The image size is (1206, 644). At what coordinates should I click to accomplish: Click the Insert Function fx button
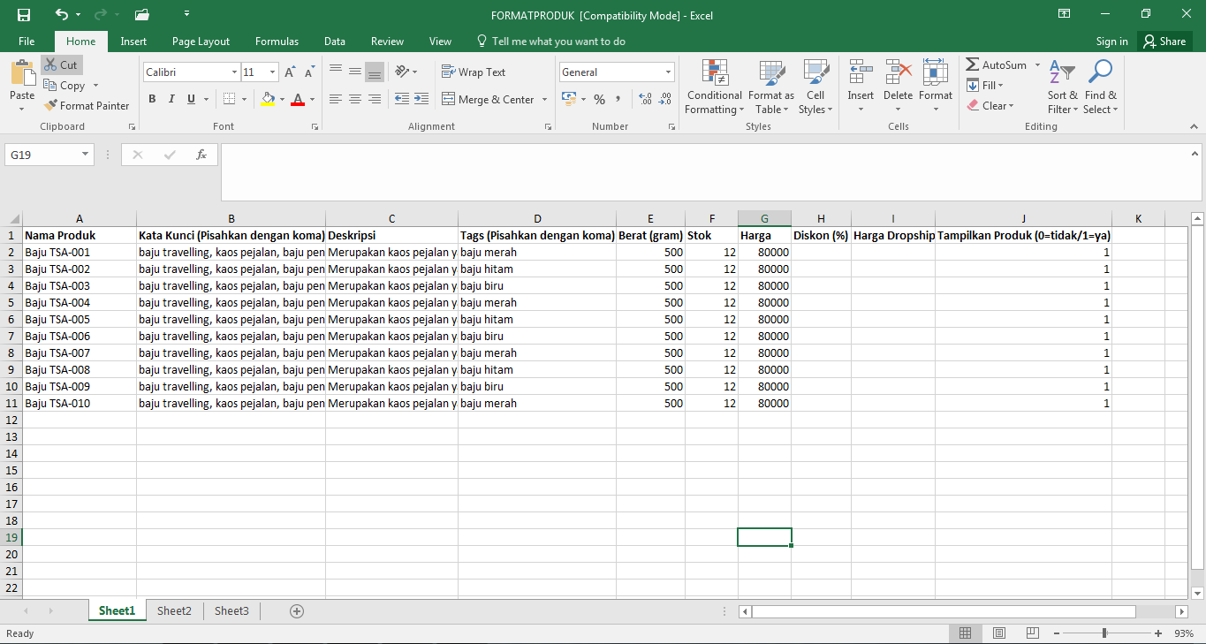click(x=201, y=155)
